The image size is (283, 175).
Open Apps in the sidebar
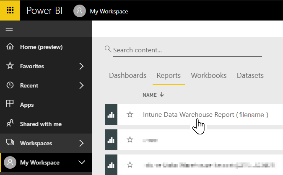[46, 105]
